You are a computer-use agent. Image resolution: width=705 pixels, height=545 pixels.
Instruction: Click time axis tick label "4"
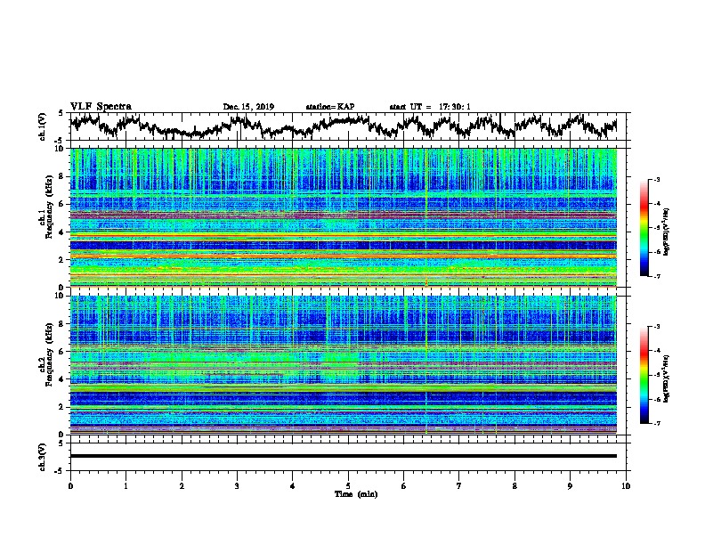click(293, 486)
